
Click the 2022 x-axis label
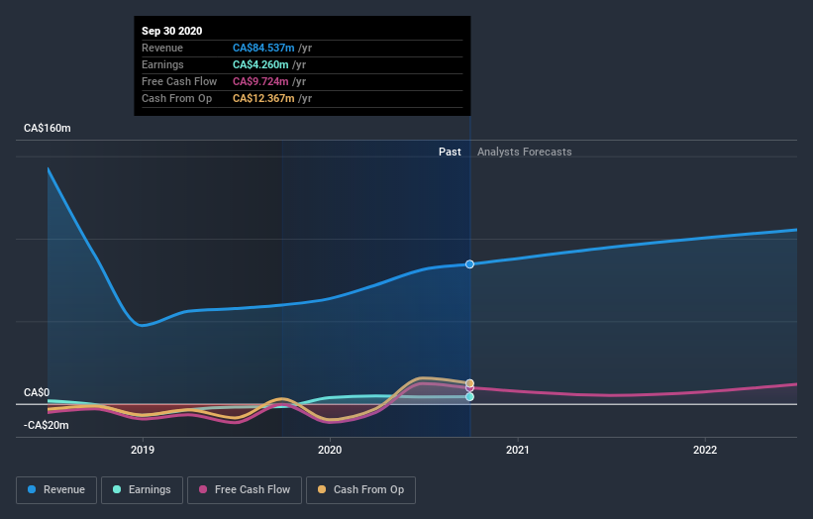pyautogui.click(x=705, y=450)
